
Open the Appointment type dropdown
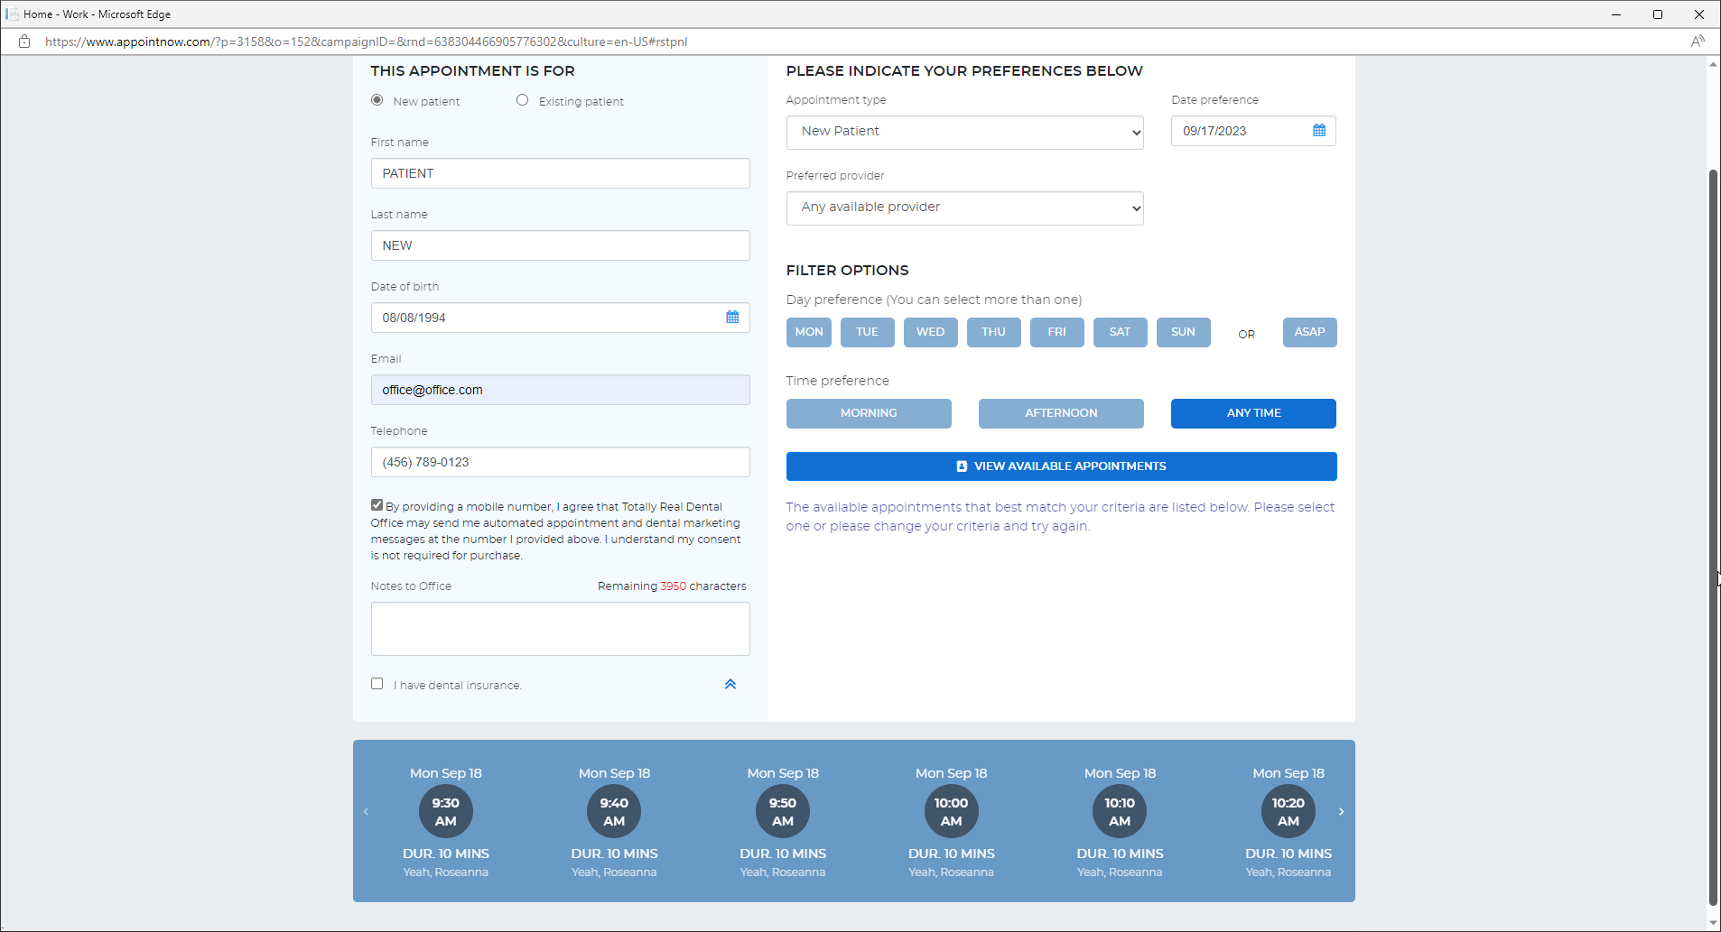pos(963,132)
